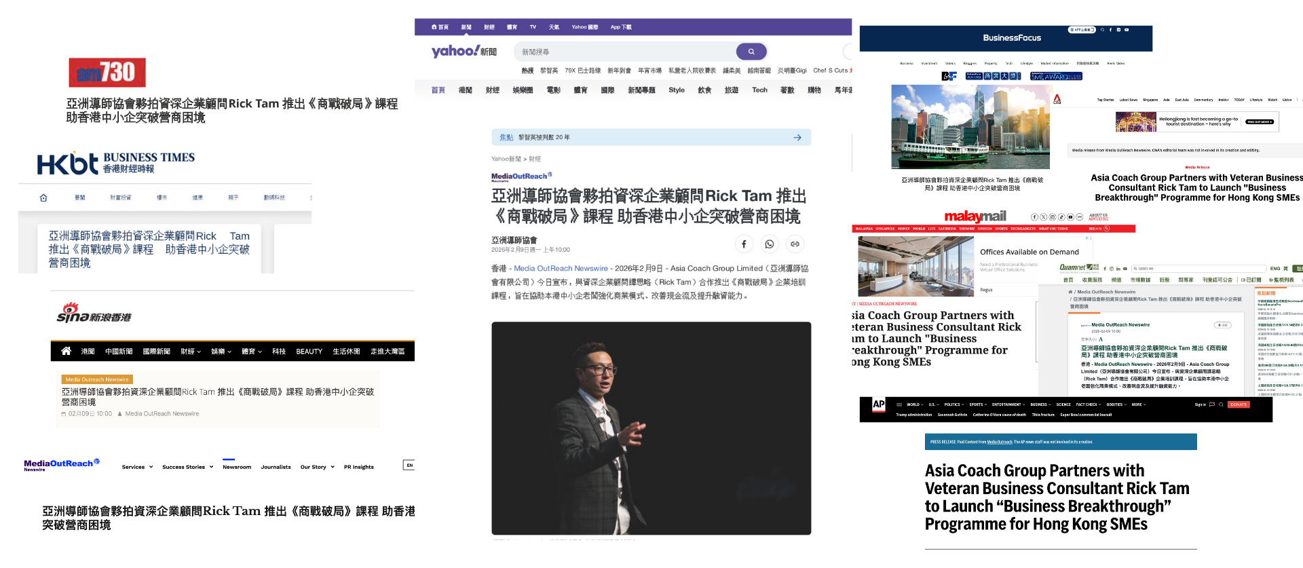Open the Media OutReach Newswire link in article
Image resolution: width=1303 pixels, height=568 pixels.
[561, 269]
